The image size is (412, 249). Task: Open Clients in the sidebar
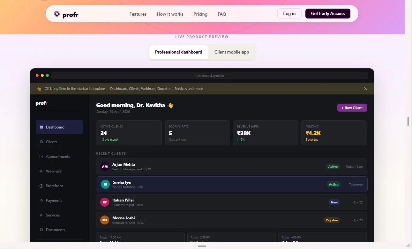click(x=59, y=142)
